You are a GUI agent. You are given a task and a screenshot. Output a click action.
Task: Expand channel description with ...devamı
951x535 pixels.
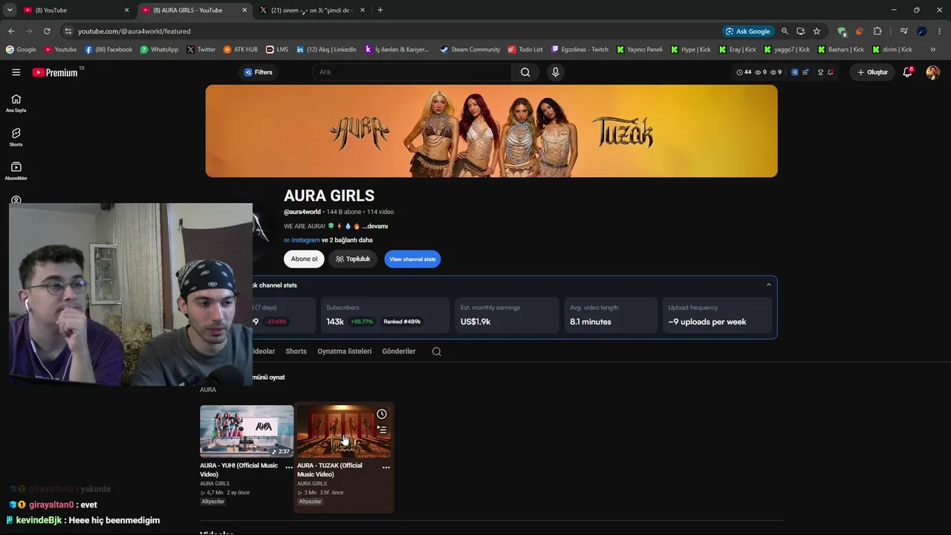point(375,226)
